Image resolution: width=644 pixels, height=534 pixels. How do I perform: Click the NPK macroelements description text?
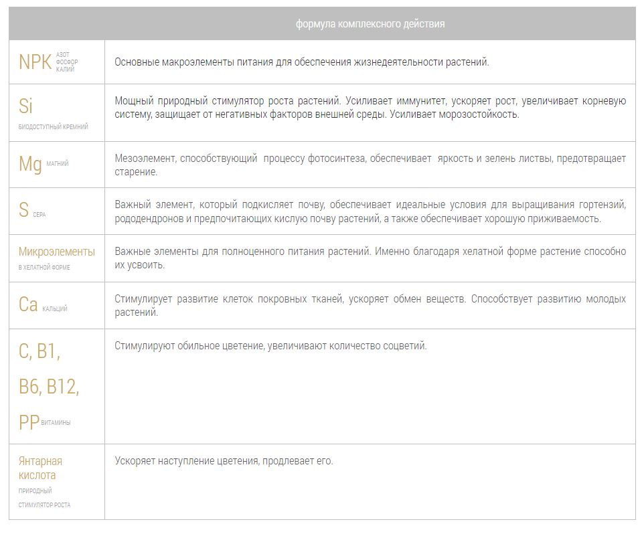tap(301, 62)
